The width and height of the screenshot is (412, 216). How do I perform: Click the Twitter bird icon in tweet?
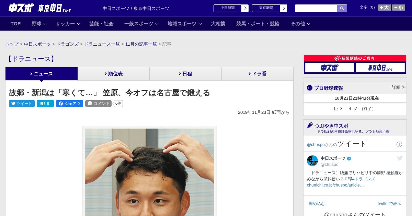click(400, 158)
